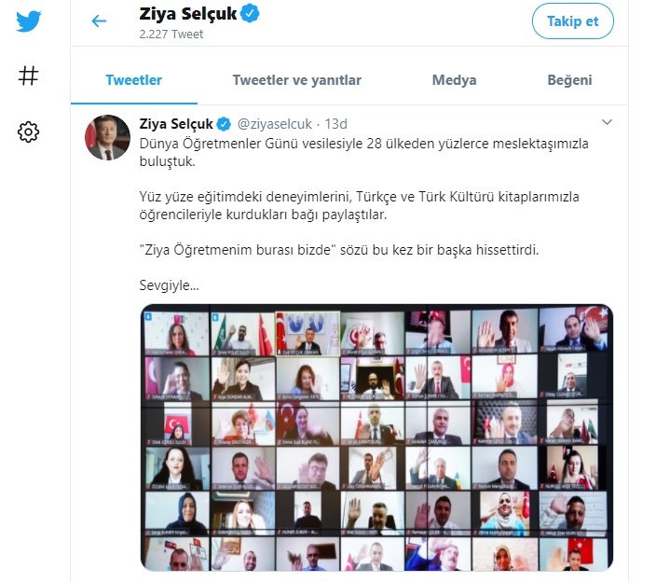Open the Explore hashtag icon

point(29,76)
